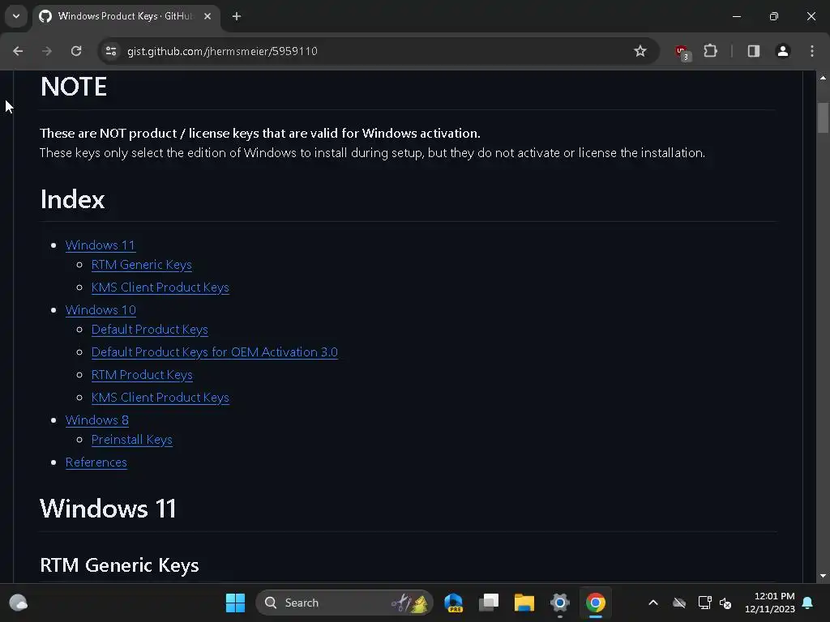Open the Windows 11 index link

pyautogui.click(x=100, y=245)
